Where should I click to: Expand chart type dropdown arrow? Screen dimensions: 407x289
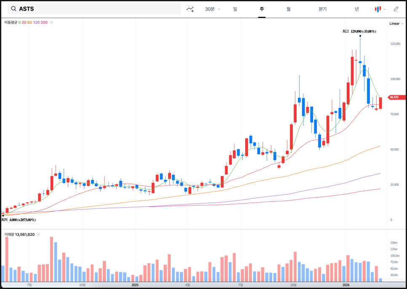coord(385,9)
